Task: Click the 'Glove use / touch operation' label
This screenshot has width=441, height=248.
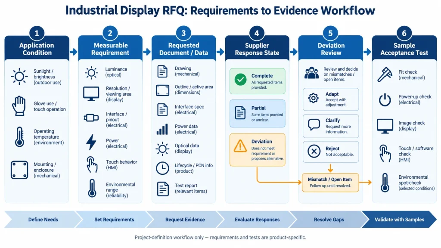Action: [x=50, y=106]
